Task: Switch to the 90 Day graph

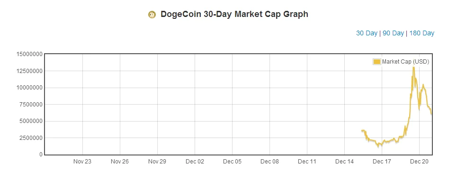Action: pos(393,33)
